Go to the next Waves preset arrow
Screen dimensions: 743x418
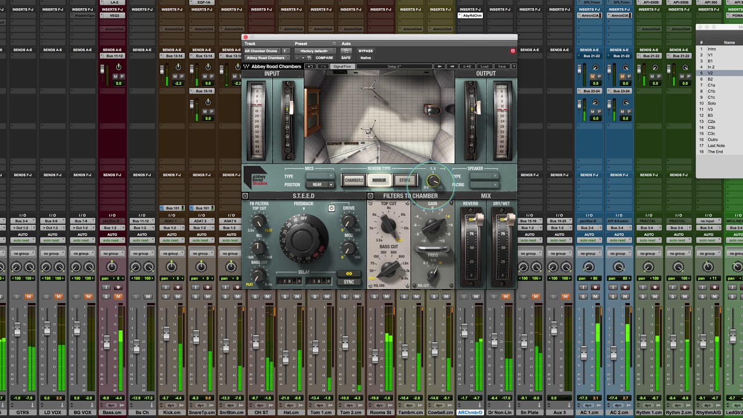452,66
